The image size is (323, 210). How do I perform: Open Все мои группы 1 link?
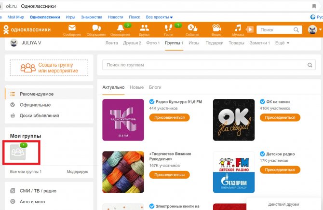click(x=26, y=172)
